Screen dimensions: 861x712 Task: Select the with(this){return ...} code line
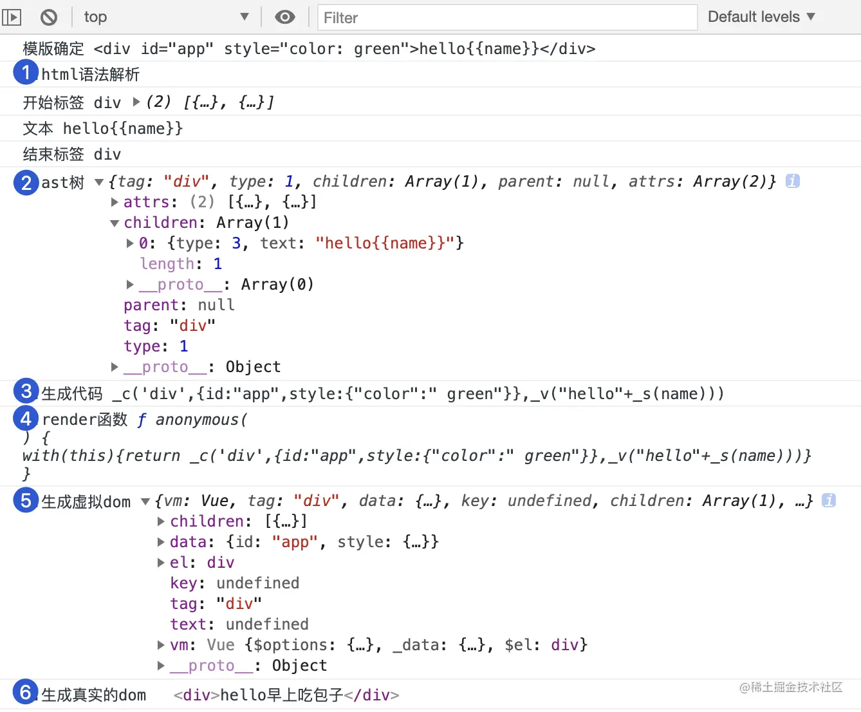point(417,456)
